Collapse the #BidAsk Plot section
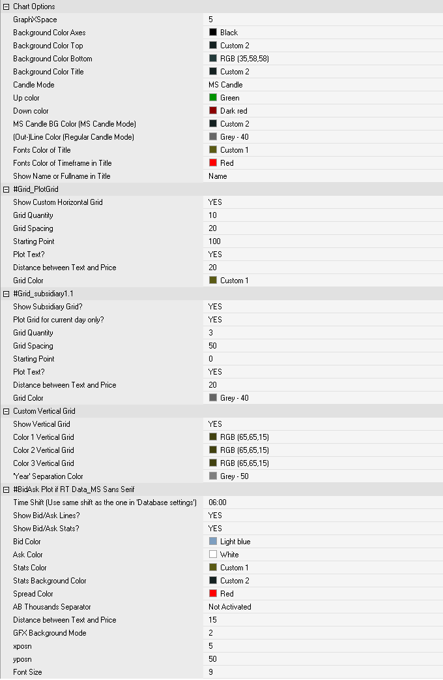 pyautogui.click(x=6, y=489)
